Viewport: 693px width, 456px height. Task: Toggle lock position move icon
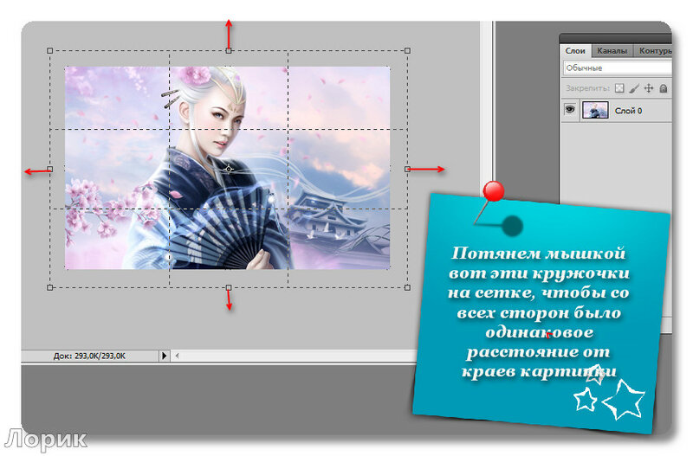point(648,88)
